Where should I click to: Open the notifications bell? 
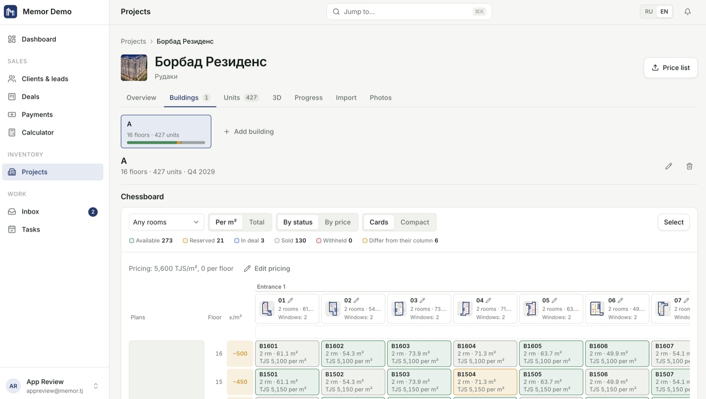pos(687,12)
